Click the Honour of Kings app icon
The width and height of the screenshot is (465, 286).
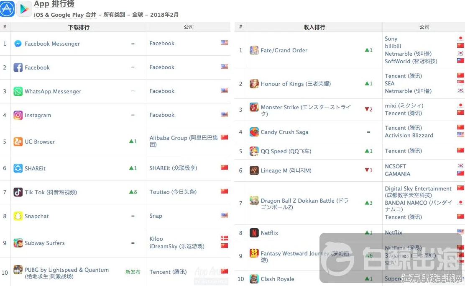254,84
